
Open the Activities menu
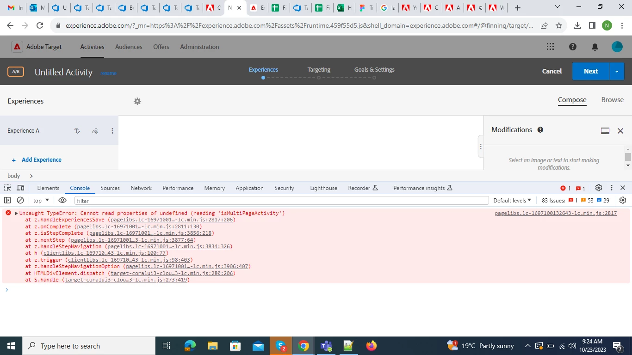coord(92,47)
